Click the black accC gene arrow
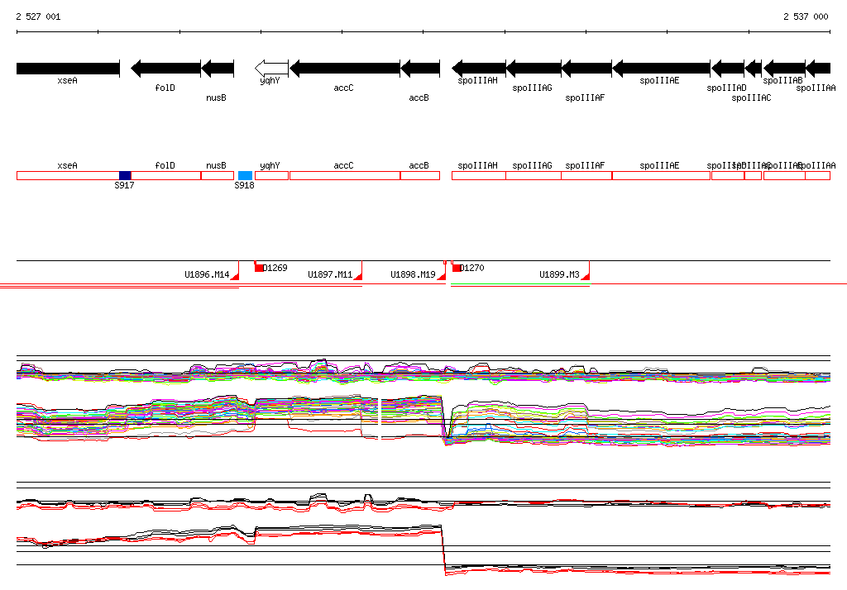This screenshot has width=847, height=590. click(x=345, y=68)
